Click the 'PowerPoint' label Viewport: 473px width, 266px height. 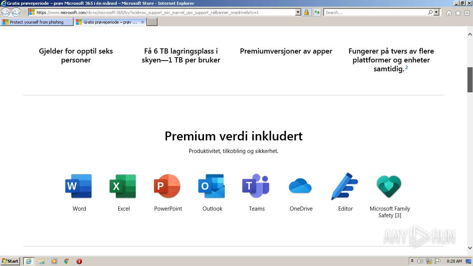coord(168,209)
